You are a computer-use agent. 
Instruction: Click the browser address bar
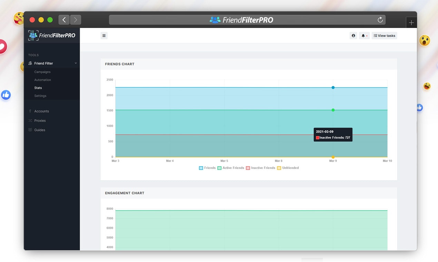(x=247, y=20)
